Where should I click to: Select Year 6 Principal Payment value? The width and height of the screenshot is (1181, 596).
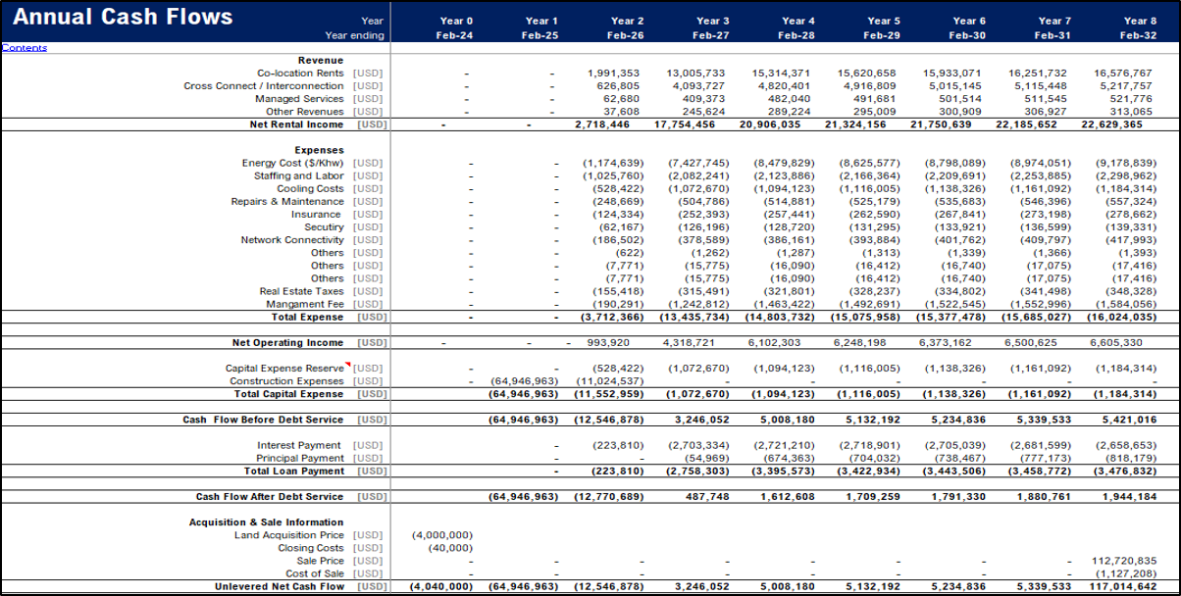point(956,459)
